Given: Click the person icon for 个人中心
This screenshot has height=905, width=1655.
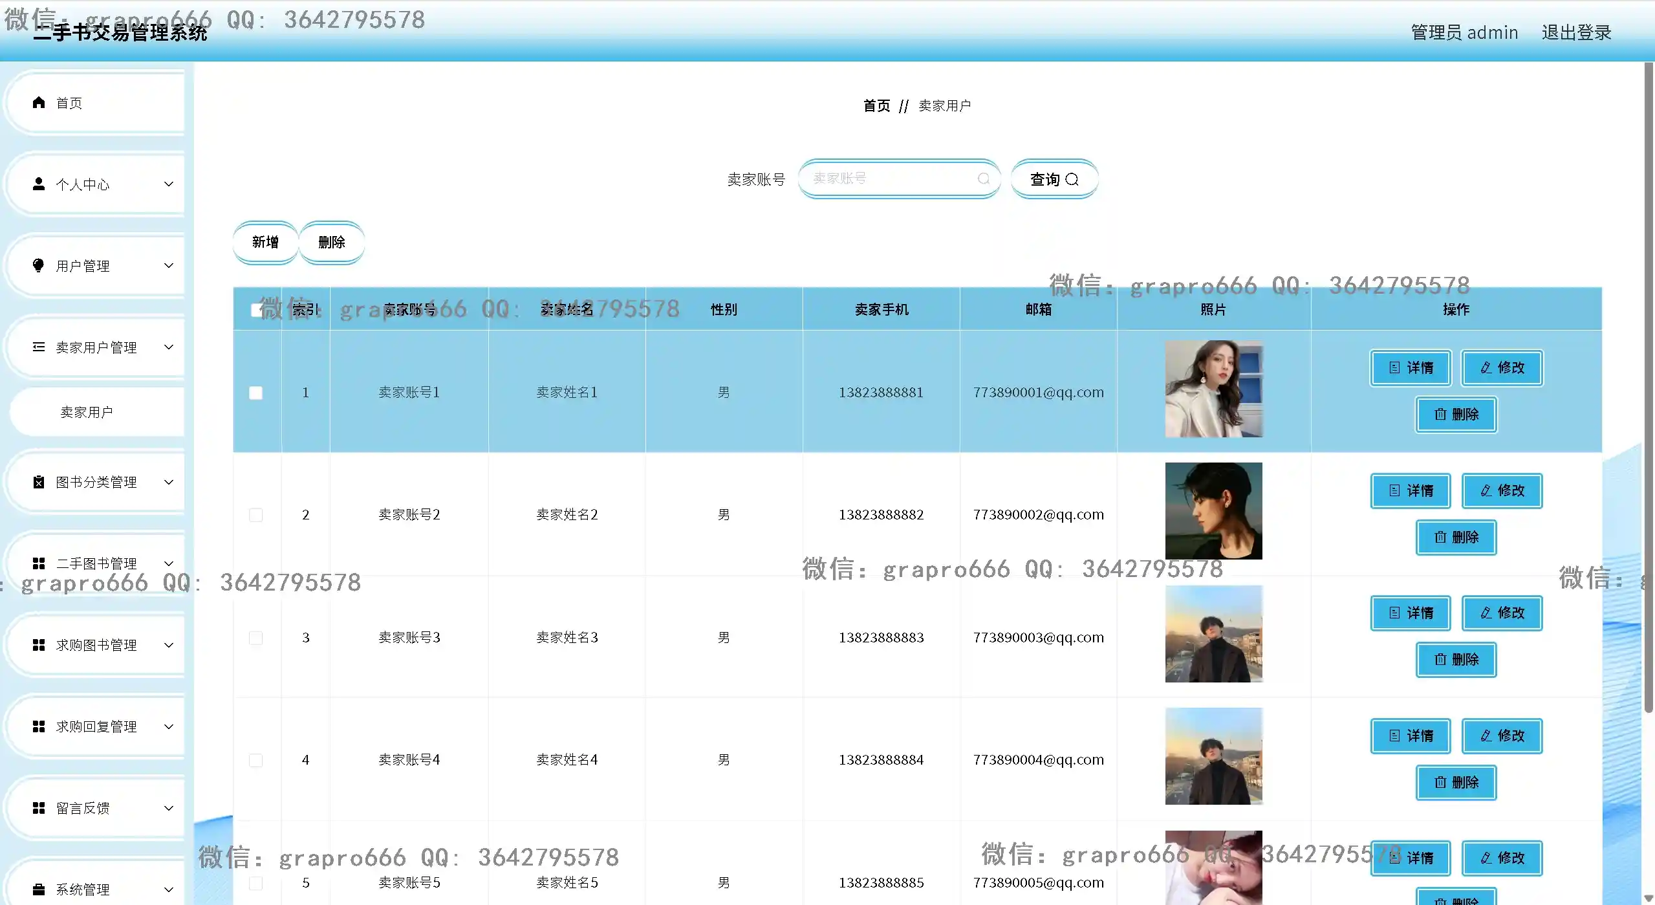Looking at the screenshot, I should [x=39, y=184].
